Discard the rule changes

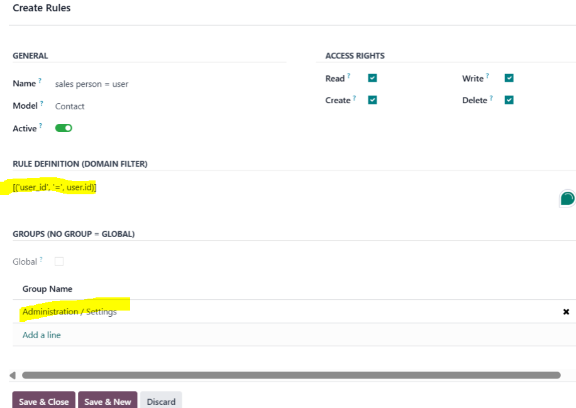161,401
